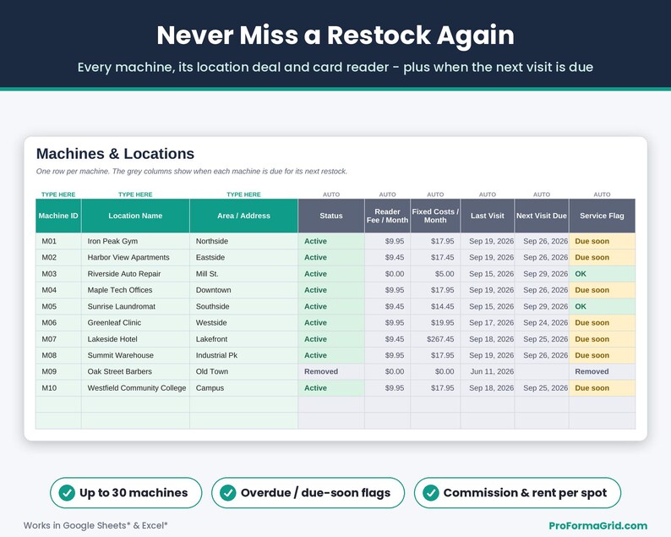Click the Northside area cell
671x537 pixels.
click(x=243, y=241)
